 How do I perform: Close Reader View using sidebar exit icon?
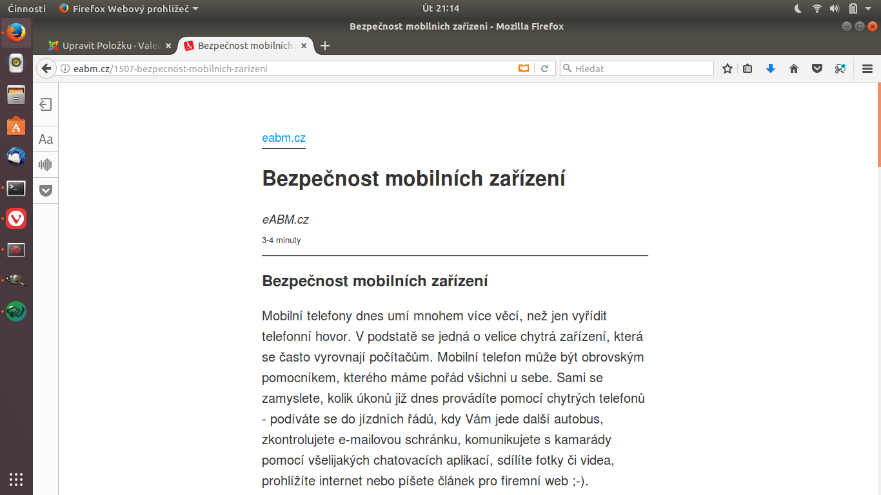(x=46, y=104)
